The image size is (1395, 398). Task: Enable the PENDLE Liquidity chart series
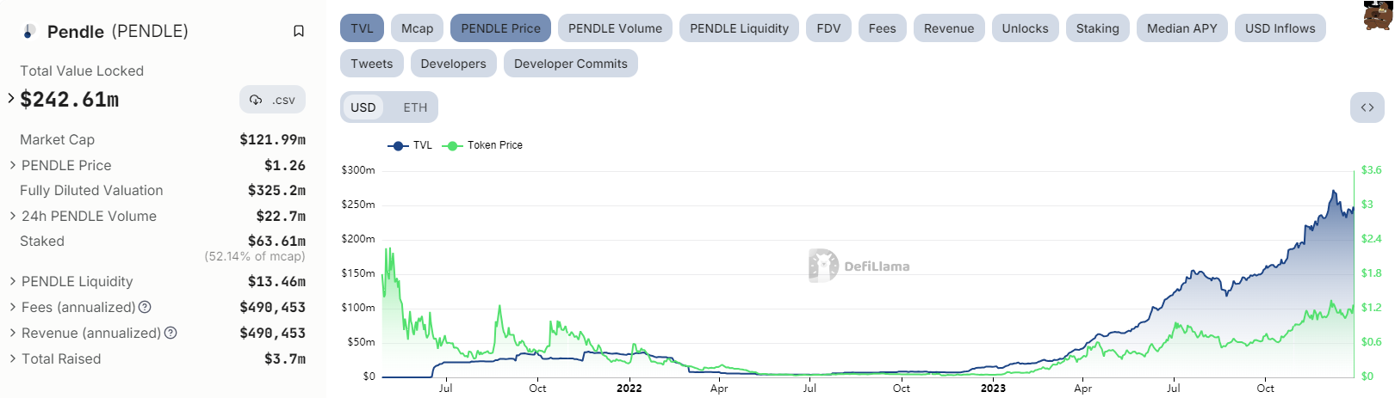click(x=739, y=28)
